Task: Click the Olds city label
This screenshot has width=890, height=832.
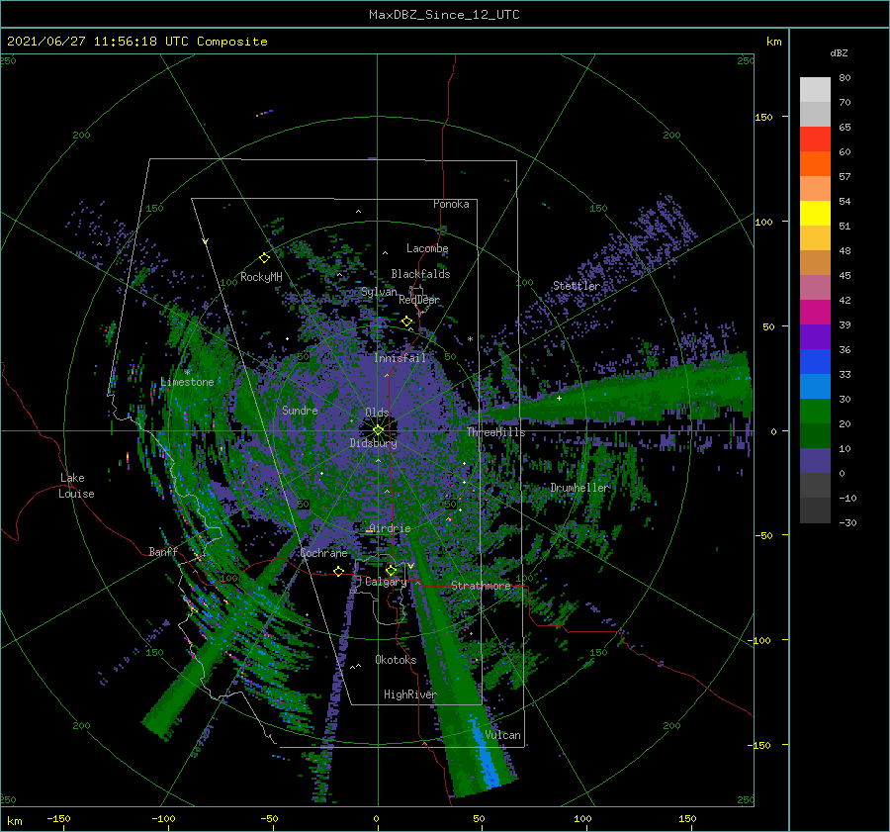Action: tap(377, 413)
